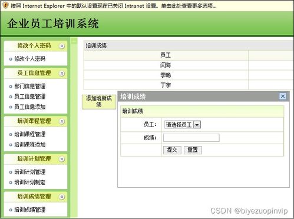
Task: Go to 培训计划制定 page
Action: [x=30, y=182]
